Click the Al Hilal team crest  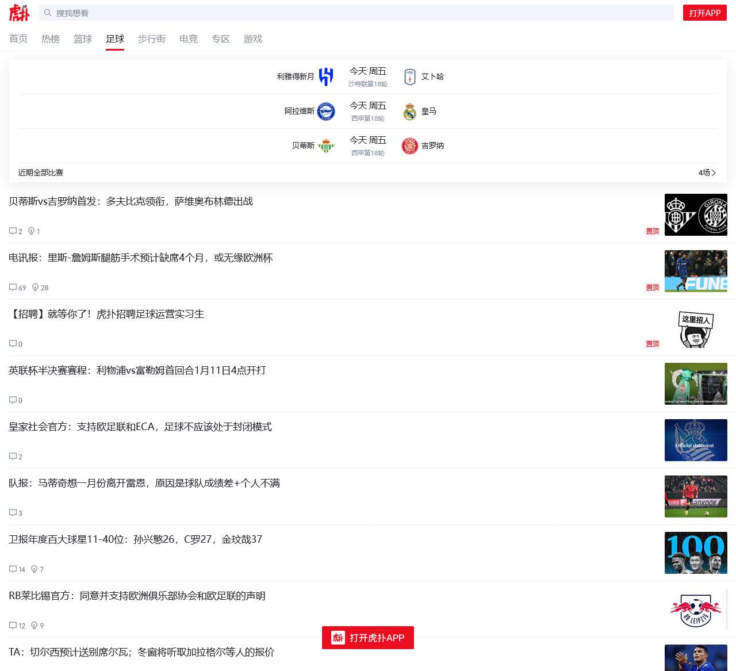(x=326, y=76)
